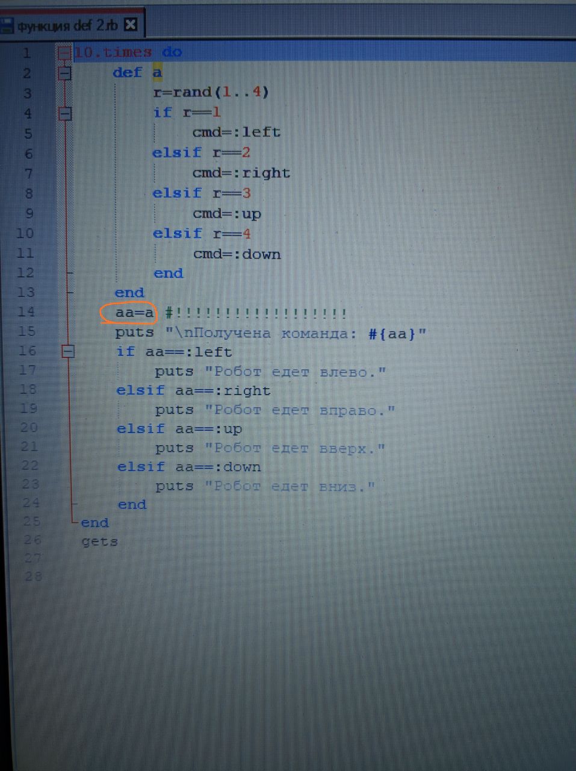The image size is (576, 771).
Task: Click the 'Робот едет вниз.' string
Action: click(x=290, y=486)
